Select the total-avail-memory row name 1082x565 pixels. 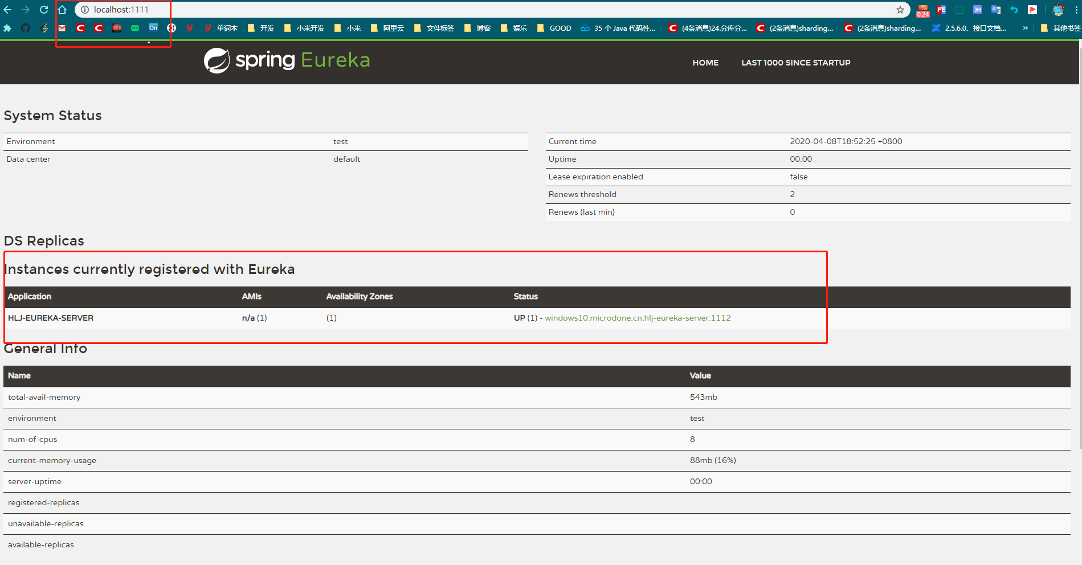tap(44, 397)
